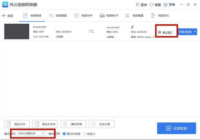Switch to 视频裁剪 tab
The height and width of the screenshot is (140, 200).
[x=58, y=15]
